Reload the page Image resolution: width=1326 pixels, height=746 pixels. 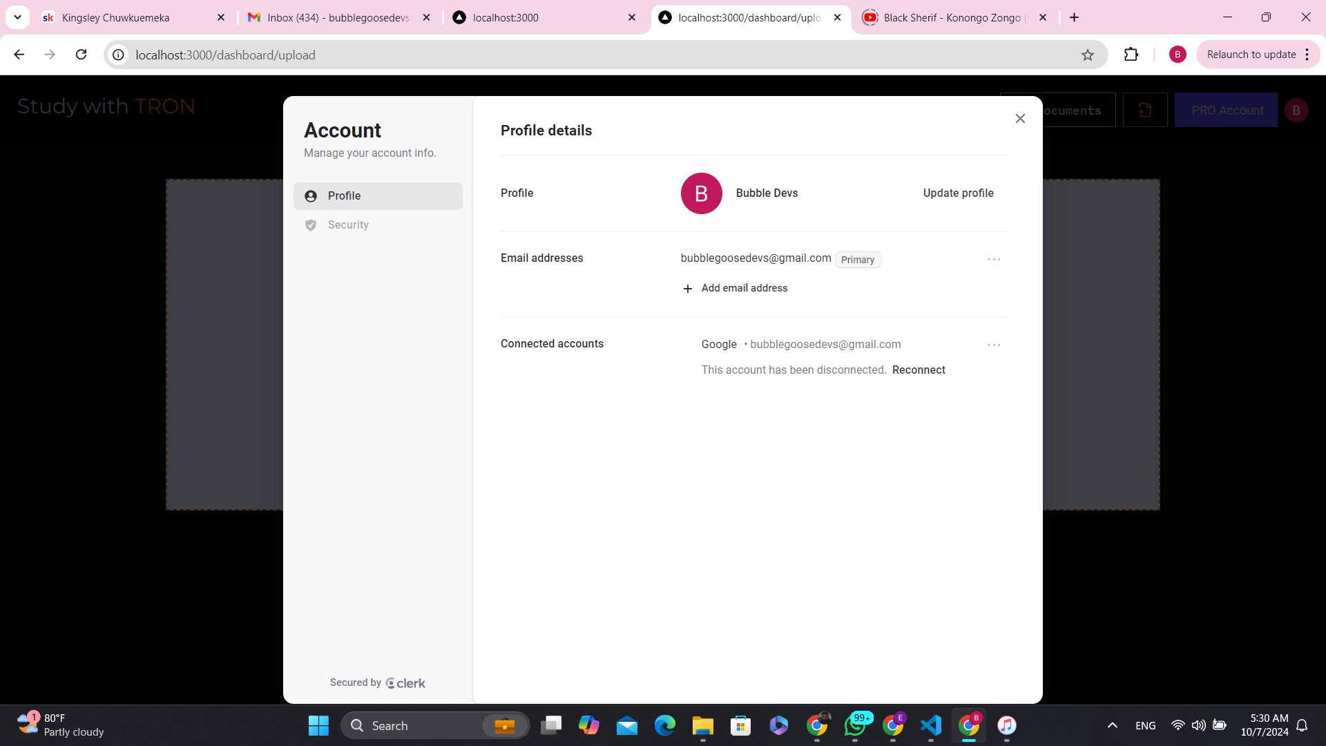(x=81, y=55)
